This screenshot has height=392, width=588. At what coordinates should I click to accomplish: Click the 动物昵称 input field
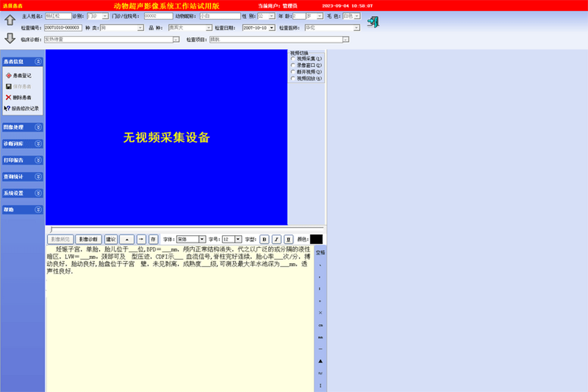pyautogui.click(x=220, y=16)
